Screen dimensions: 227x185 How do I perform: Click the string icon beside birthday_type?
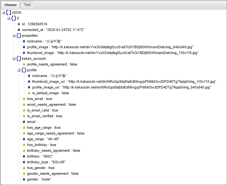point(24,162)
